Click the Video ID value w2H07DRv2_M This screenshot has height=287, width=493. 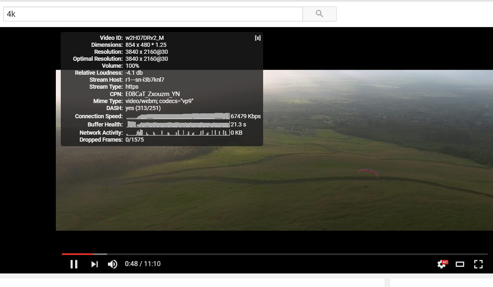pos(144,38)
